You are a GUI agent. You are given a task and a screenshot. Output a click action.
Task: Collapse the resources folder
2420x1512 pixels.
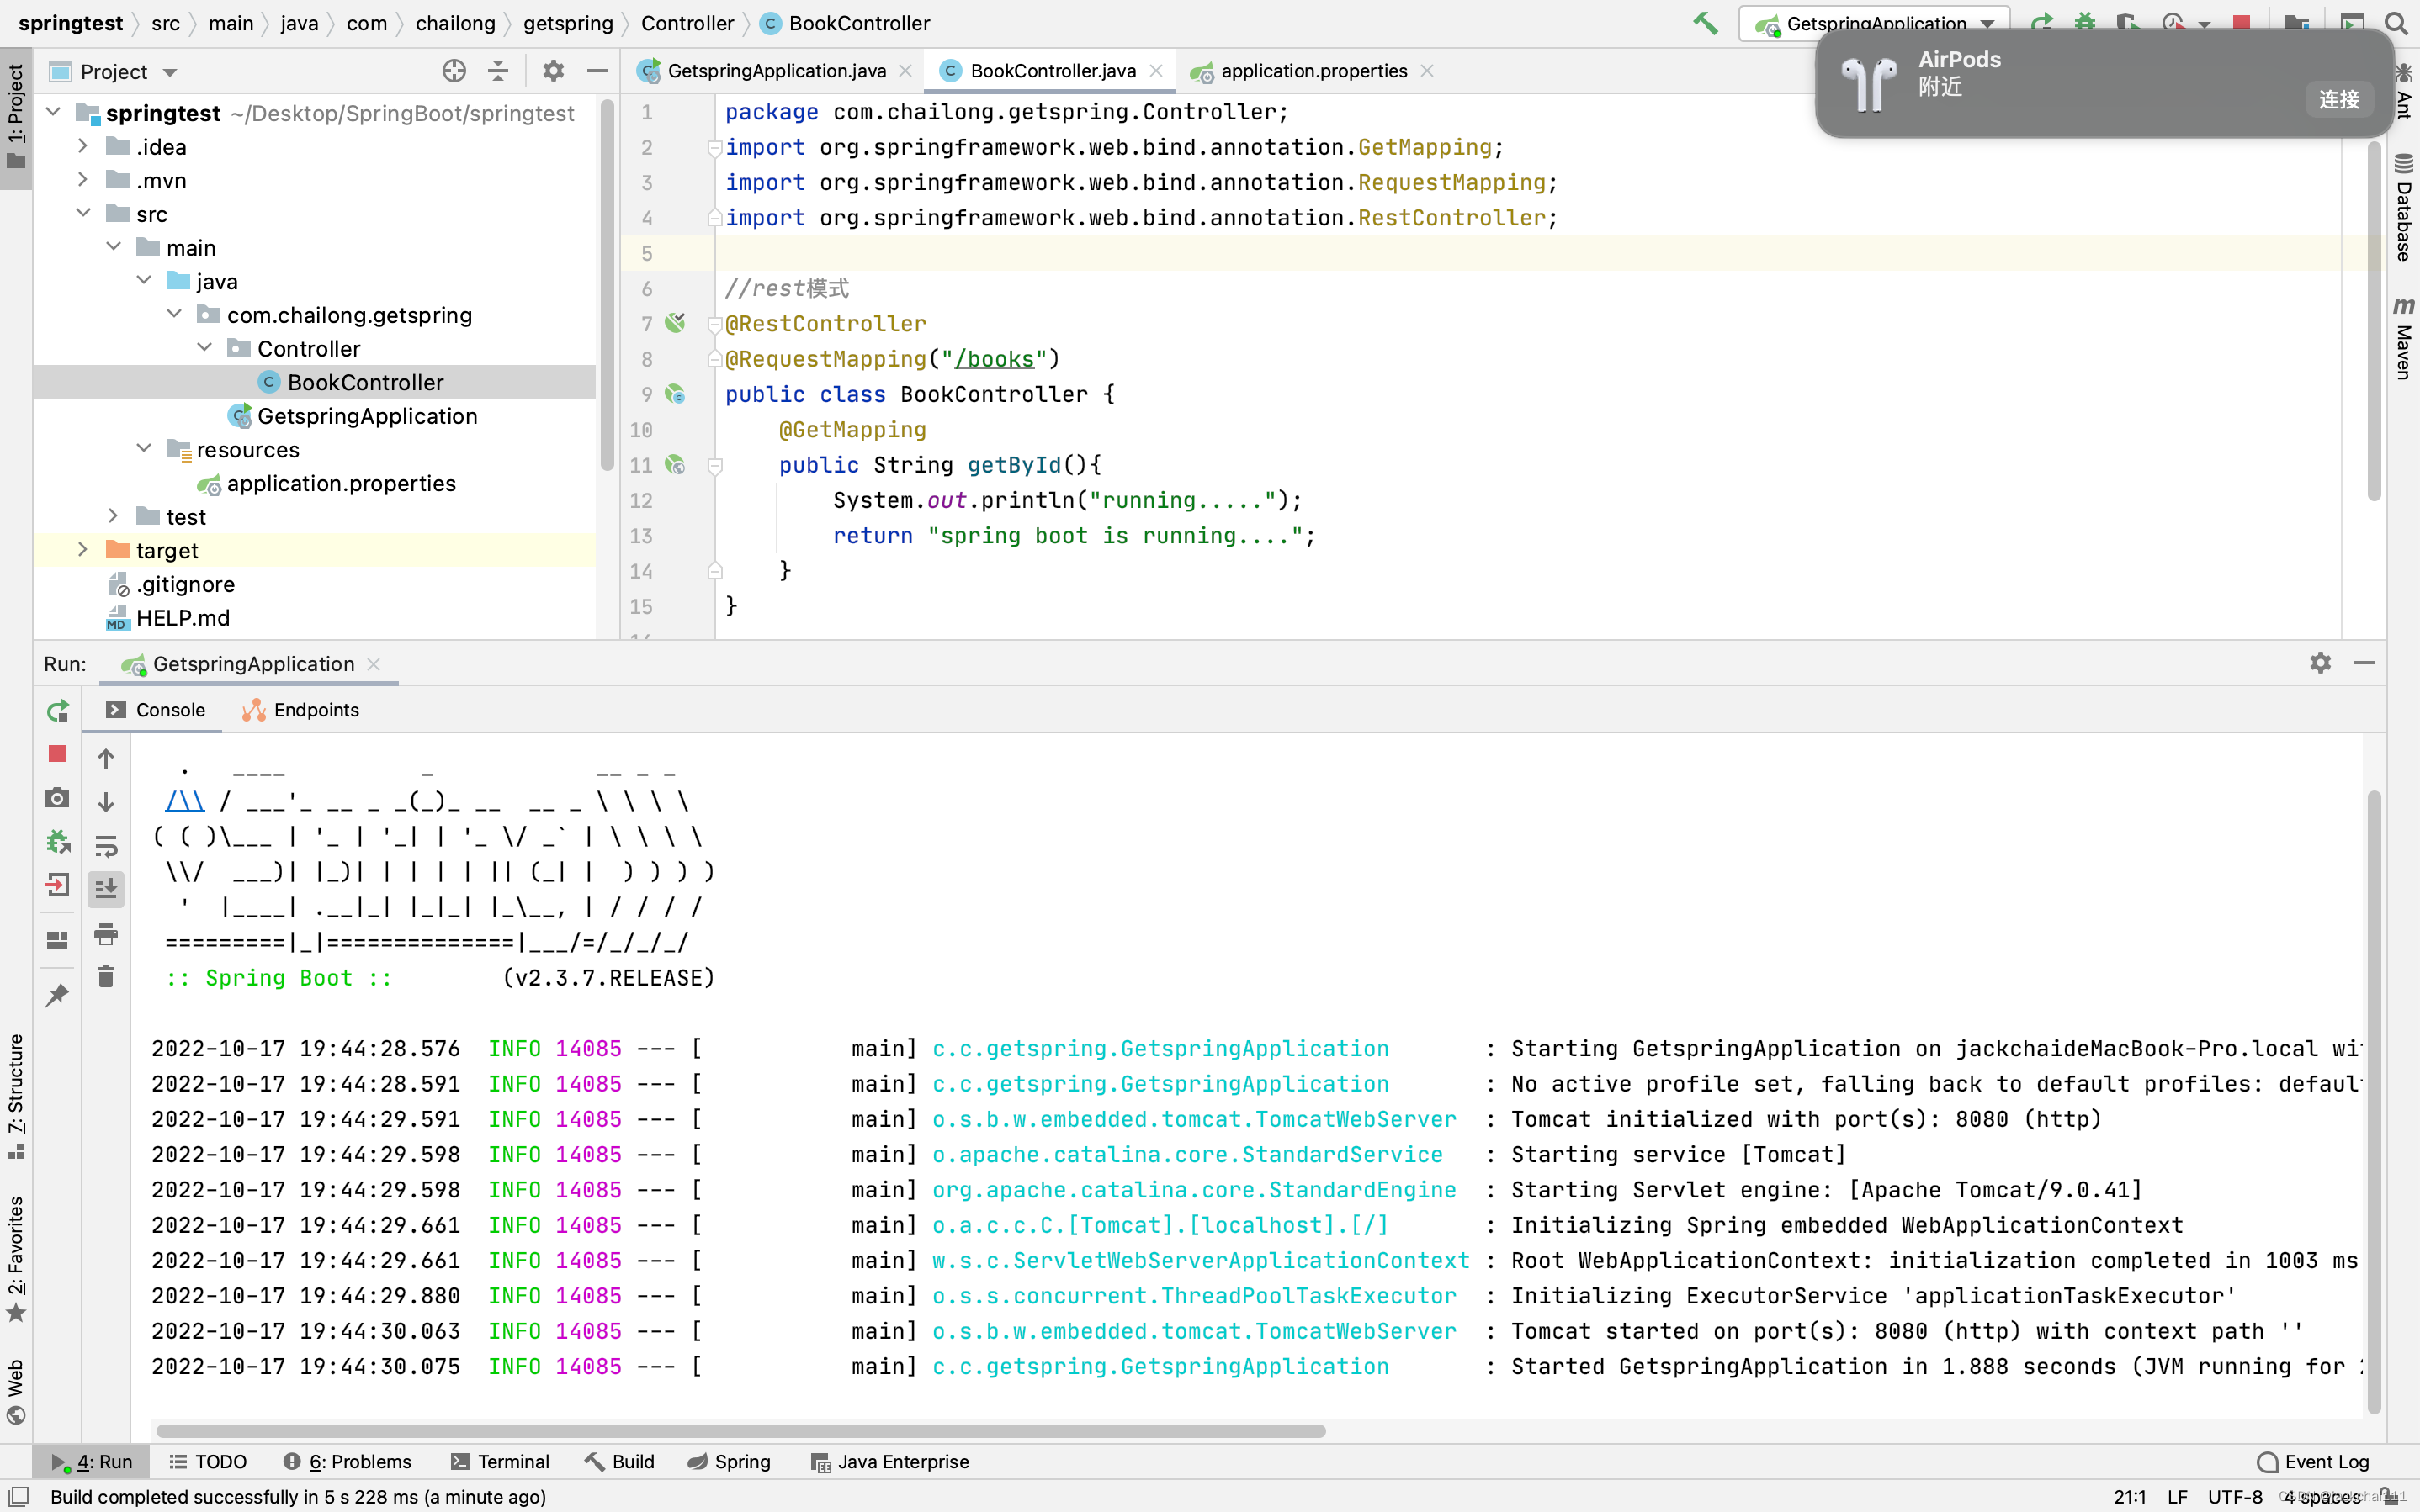144,448
